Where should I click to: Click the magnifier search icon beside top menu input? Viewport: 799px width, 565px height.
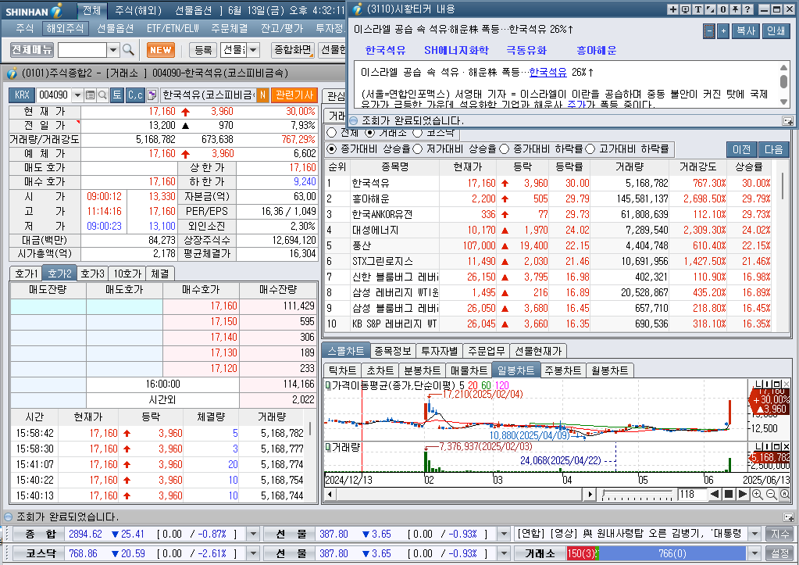tap(128, 49)
